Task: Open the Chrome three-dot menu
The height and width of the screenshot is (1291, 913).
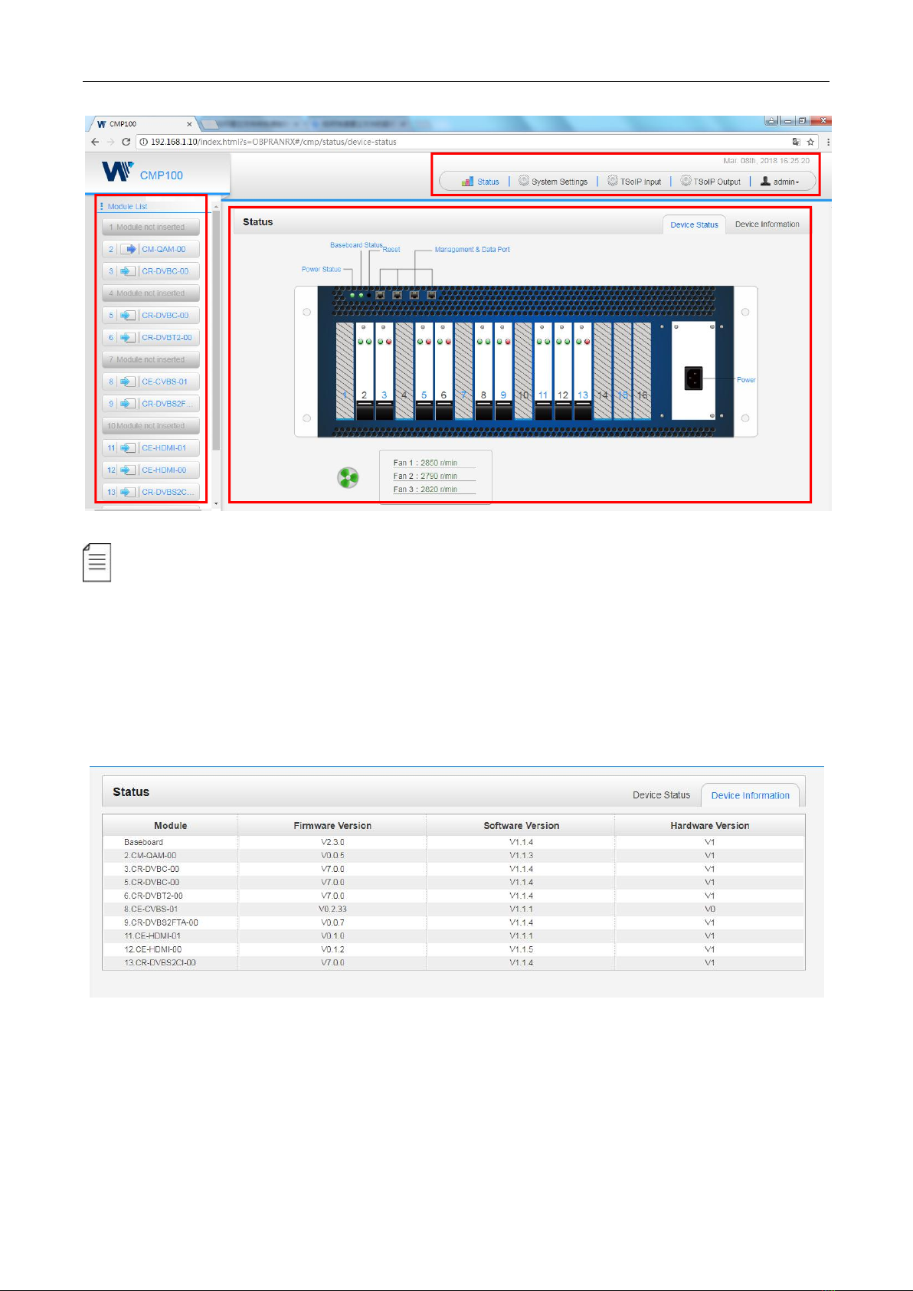Action: point(828,142)
